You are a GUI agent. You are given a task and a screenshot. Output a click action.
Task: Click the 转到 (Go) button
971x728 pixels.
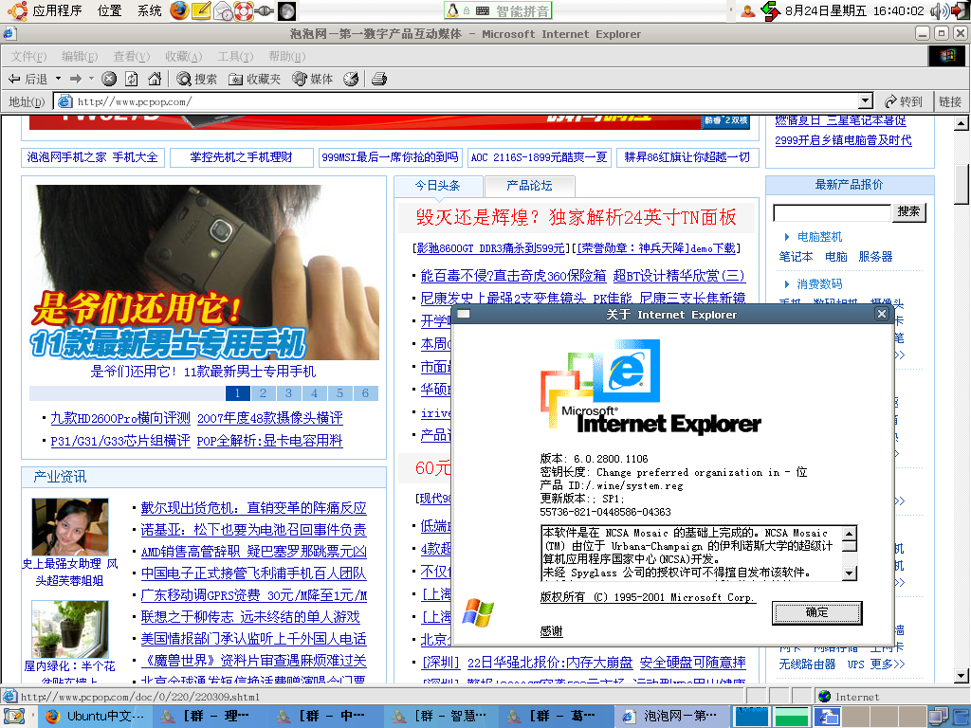(x=904, y=101)
